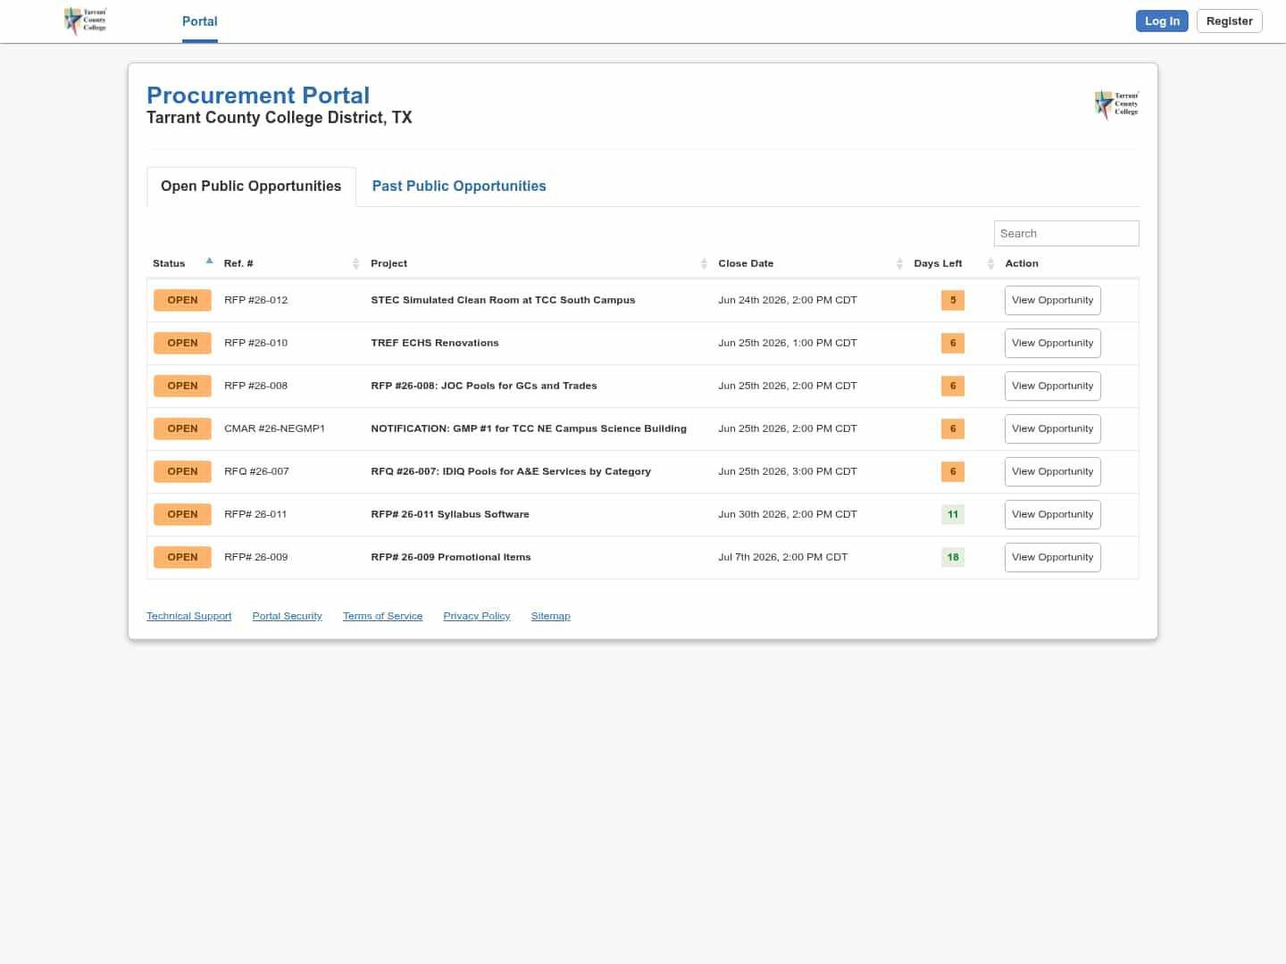Image resolution: width=1286 pixels, height=964 pixels.
Task: Click reference number RFP #26-010
Action: (256, 344)
